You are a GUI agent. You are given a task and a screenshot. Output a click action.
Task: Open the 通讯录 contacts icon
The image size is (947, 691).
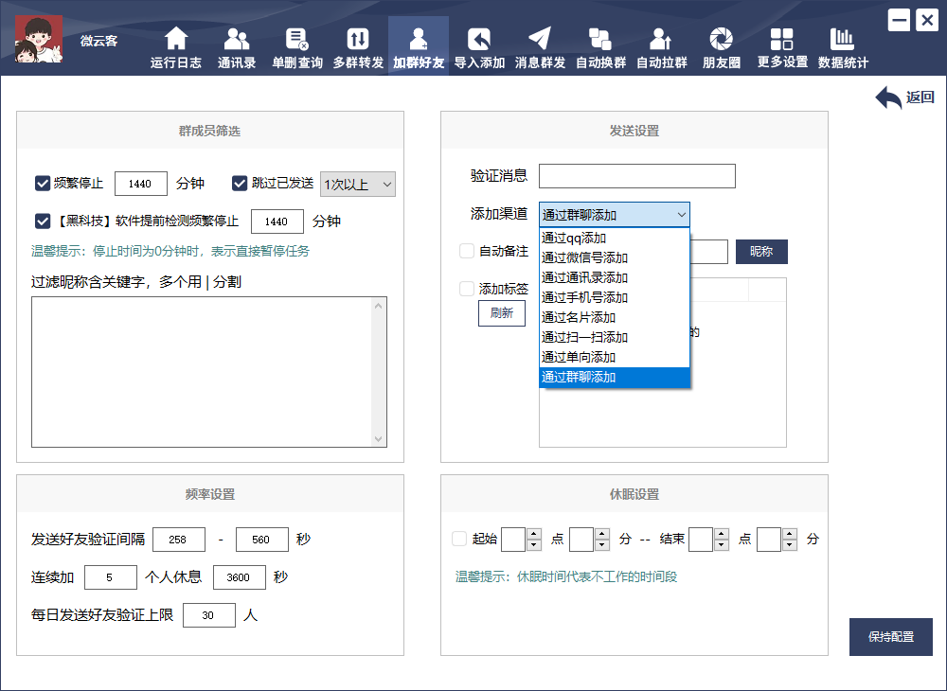[237, 39]
